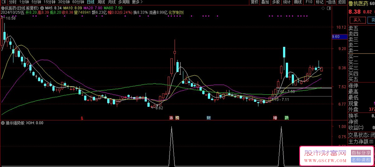Activate the 画线 drawing tool
The image size is (375, 167).
coord(297,2)
